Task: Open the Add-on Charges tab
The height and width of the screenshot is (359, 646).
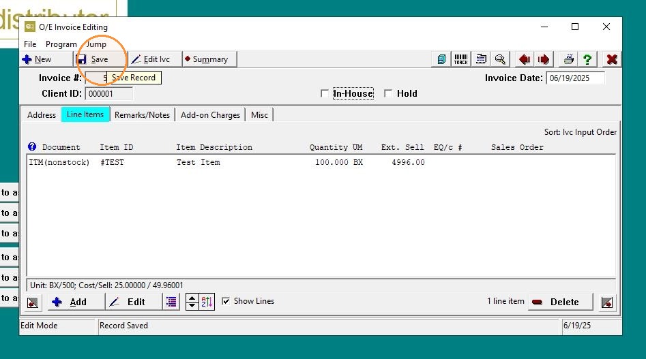Action: click(x=210, y=114)
